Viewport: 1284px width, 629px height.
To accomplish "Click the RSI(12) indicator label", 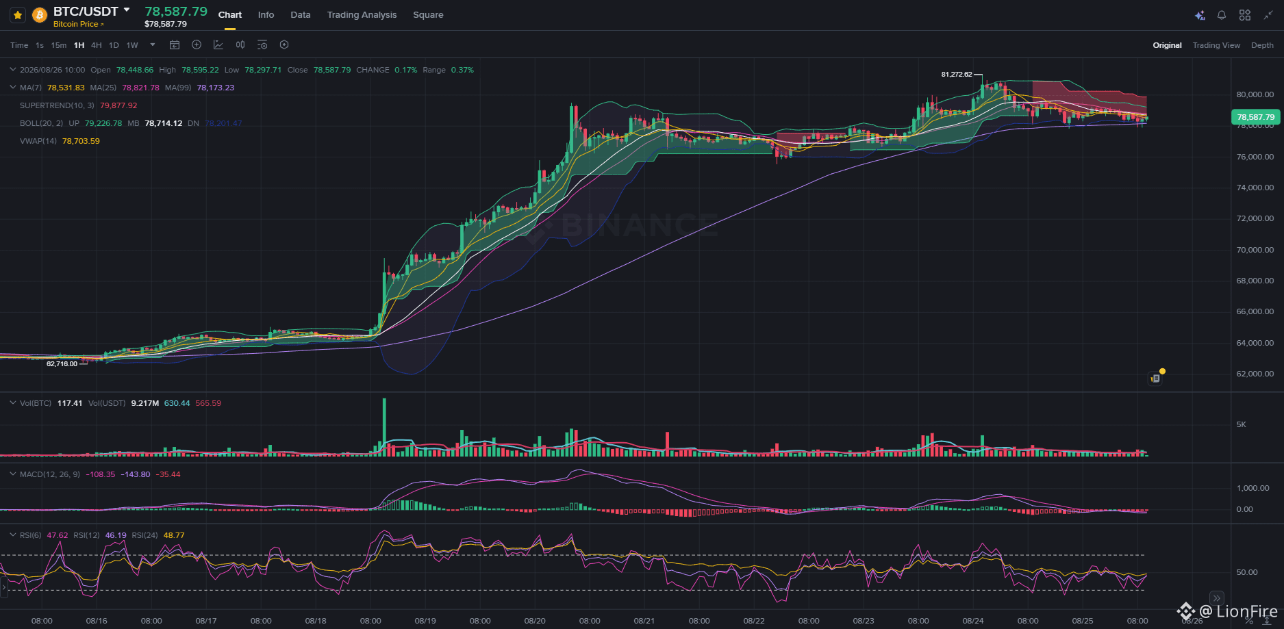I will pyautogui.click(x=87, y=535).
